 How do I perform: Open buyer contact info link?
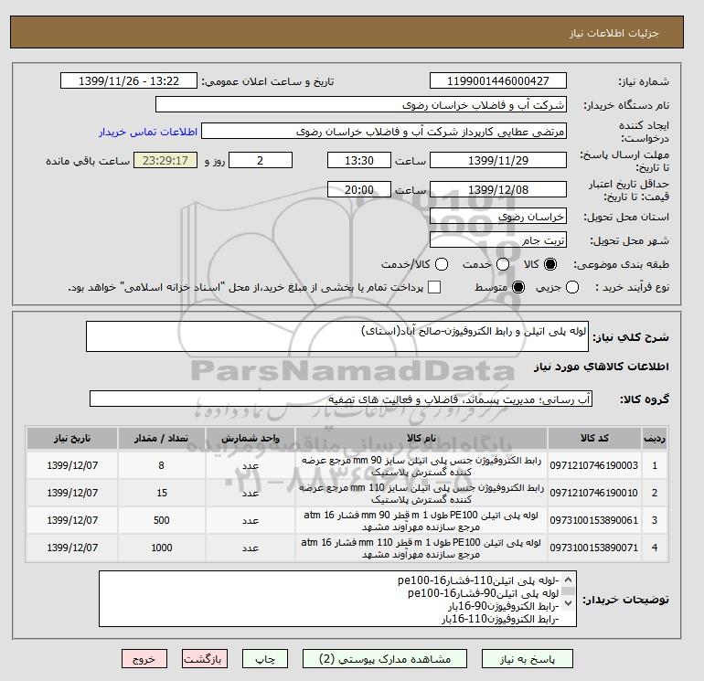(148, 132)
